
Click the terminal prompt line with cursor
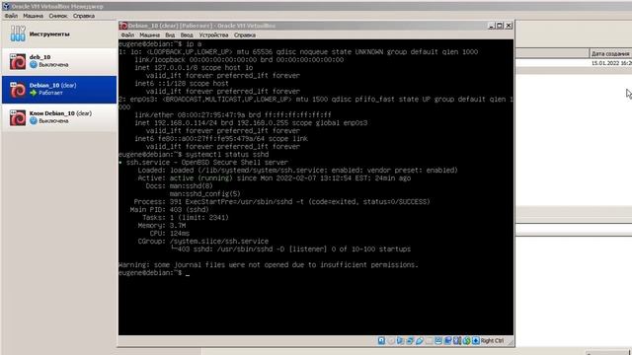pos(154,273)
